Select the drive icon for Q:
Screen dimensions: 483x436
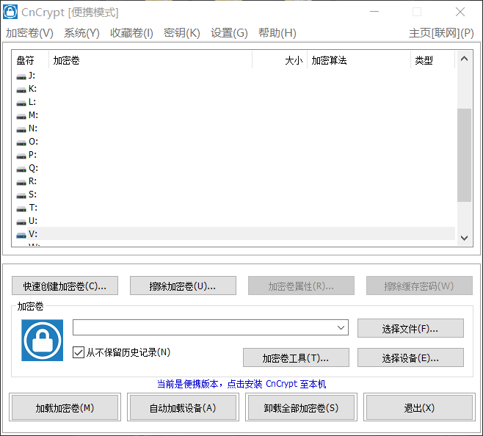21,170
